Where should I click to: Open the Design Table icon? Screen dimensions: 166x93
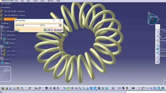46,88
